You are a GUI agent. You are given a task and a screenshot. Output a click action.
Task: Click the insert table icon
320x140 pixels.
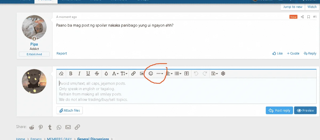pos(187,73)
